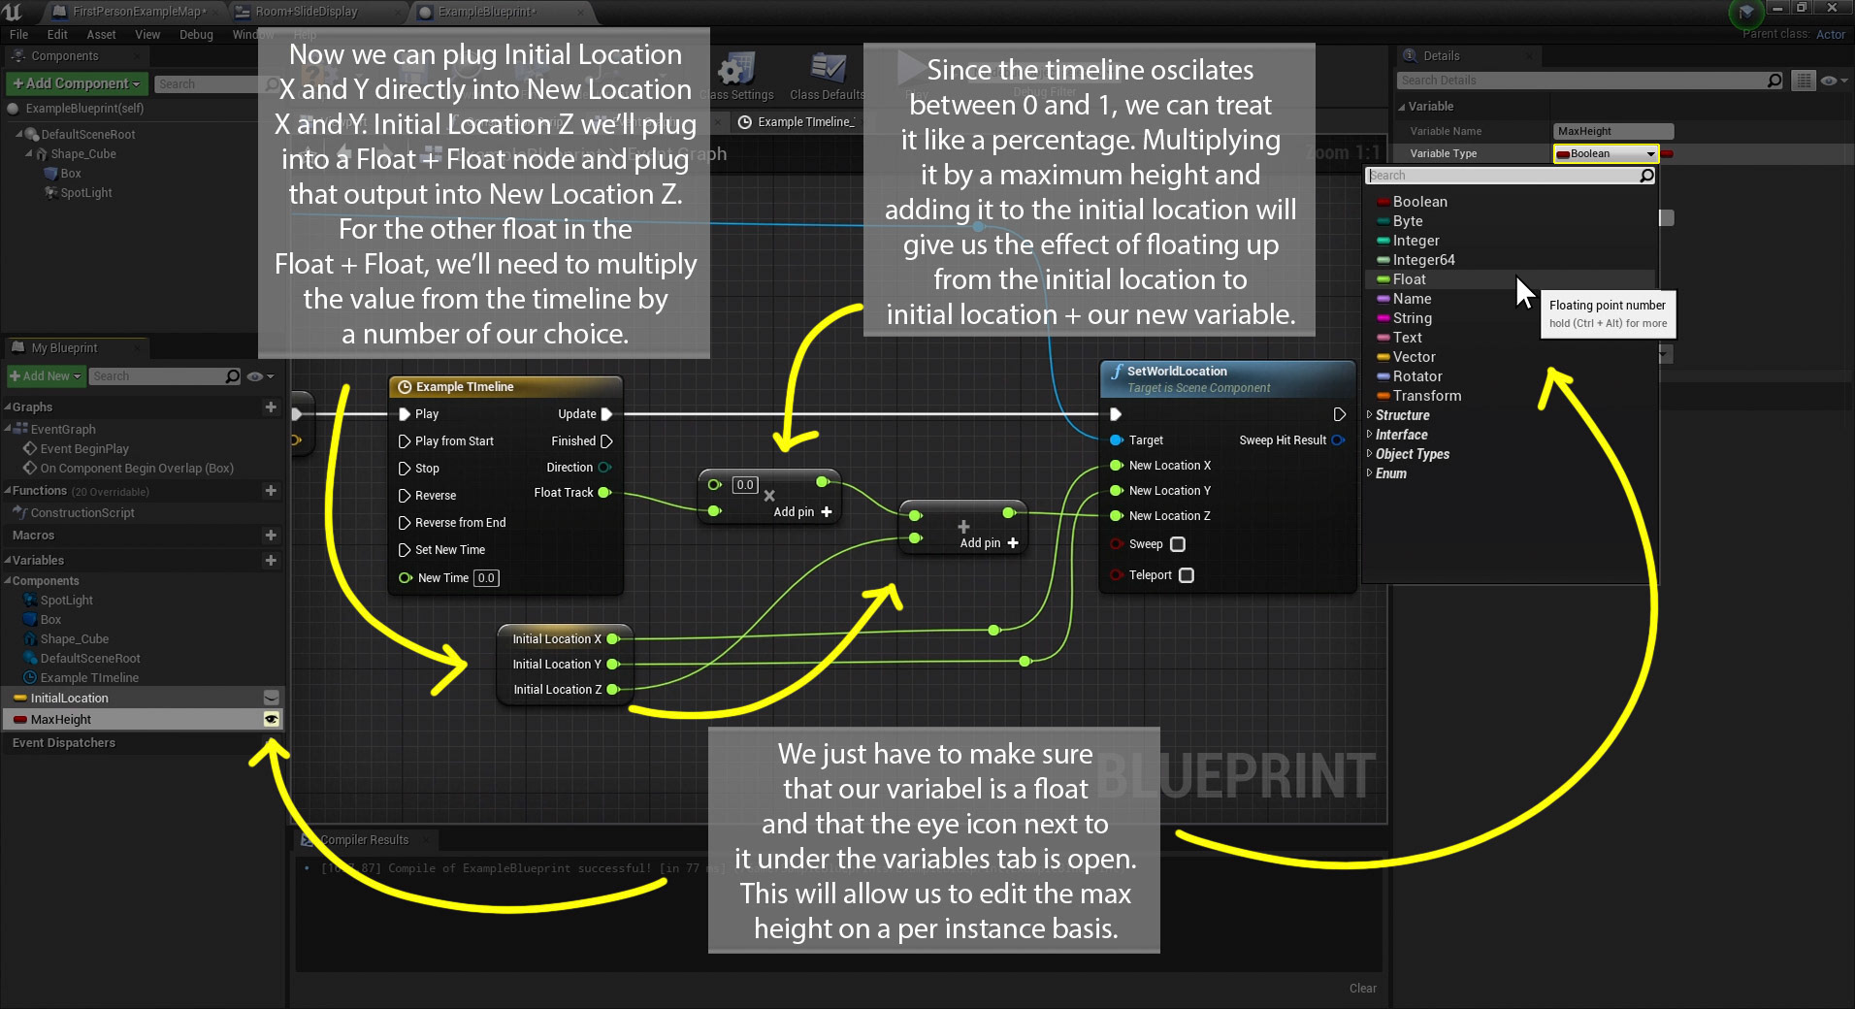Expand the Enum category in type list

[1371, 473]
